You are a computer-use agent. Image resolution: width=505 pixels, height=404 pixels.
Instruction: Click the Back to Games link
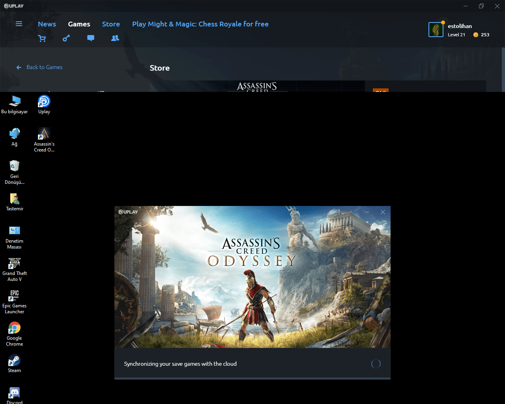point(45,67)
